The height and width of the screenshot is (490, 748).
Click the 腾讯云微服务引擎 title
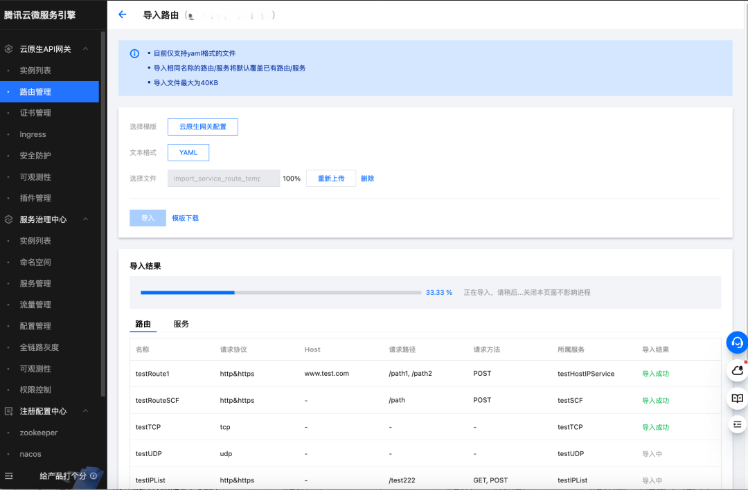[x=39, y=15]
